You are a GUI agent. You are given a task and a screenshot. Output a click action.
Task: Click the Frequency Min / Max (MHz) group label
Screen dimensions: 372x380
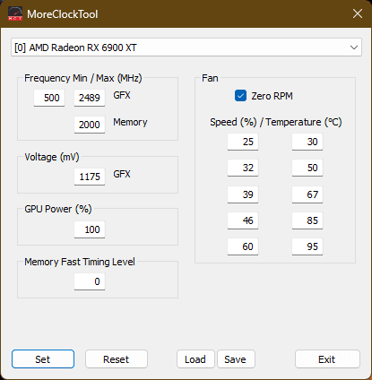82,78
